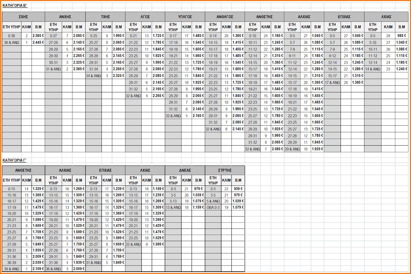Click the 5-10 cell under ΛΧΙΑΣ

click(x=373, y=42)
